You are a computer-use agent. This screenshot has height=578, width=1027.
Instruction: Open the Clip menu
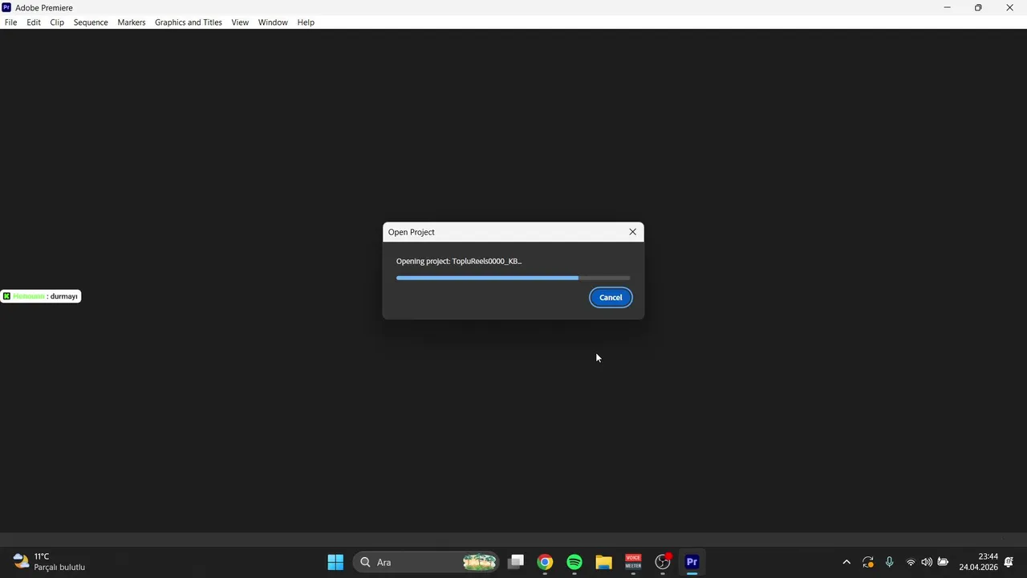[x=57, y=22]
